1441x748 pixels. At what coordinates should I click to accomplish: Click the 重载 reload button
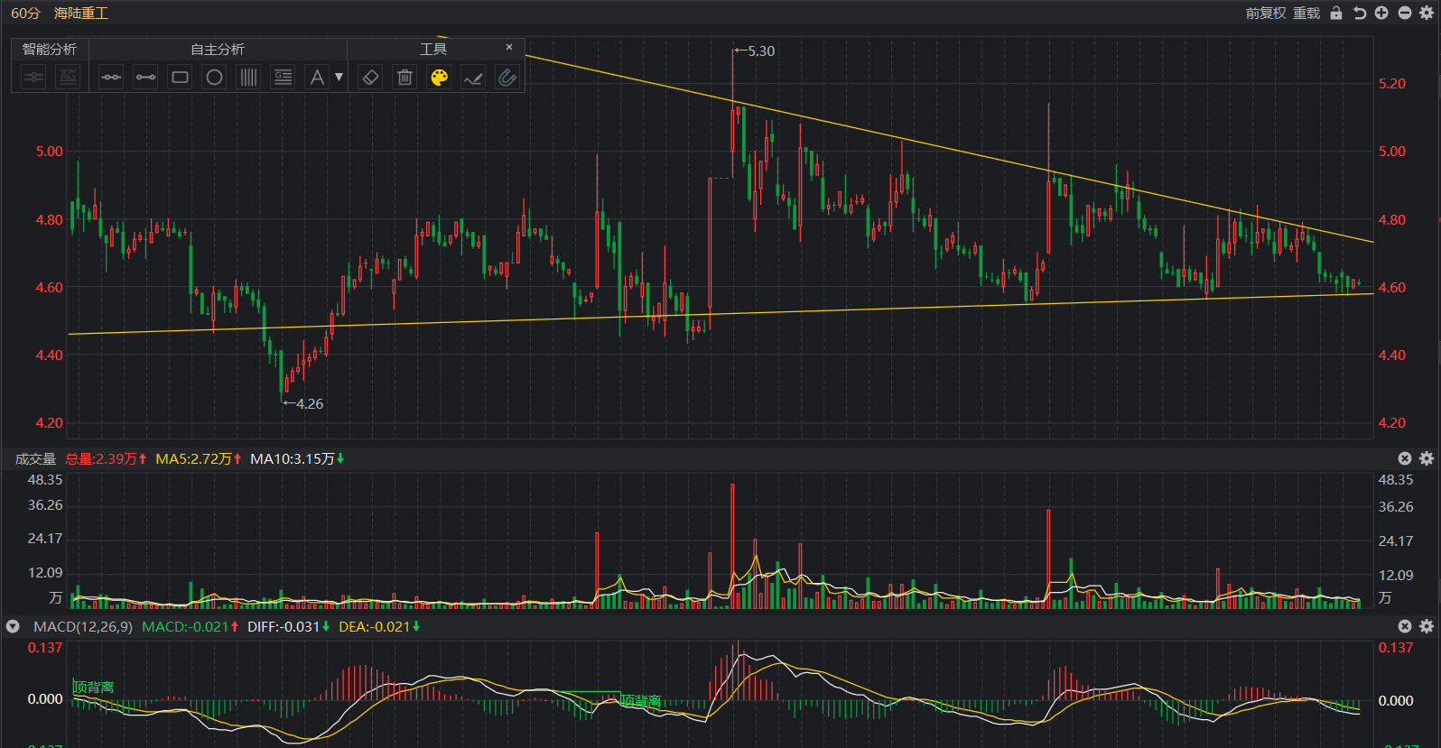(x=1306, y=13)
